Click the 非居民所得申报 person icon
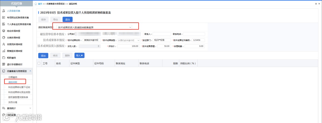The image size is (322, 123). pyautogui.click(x=4, y=44)
